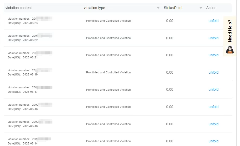Click Prohibited and Controlled Violation in 2026-08-14 row
Screen dimensions: 240x146
pyautogui.click(x=108, y=141)
